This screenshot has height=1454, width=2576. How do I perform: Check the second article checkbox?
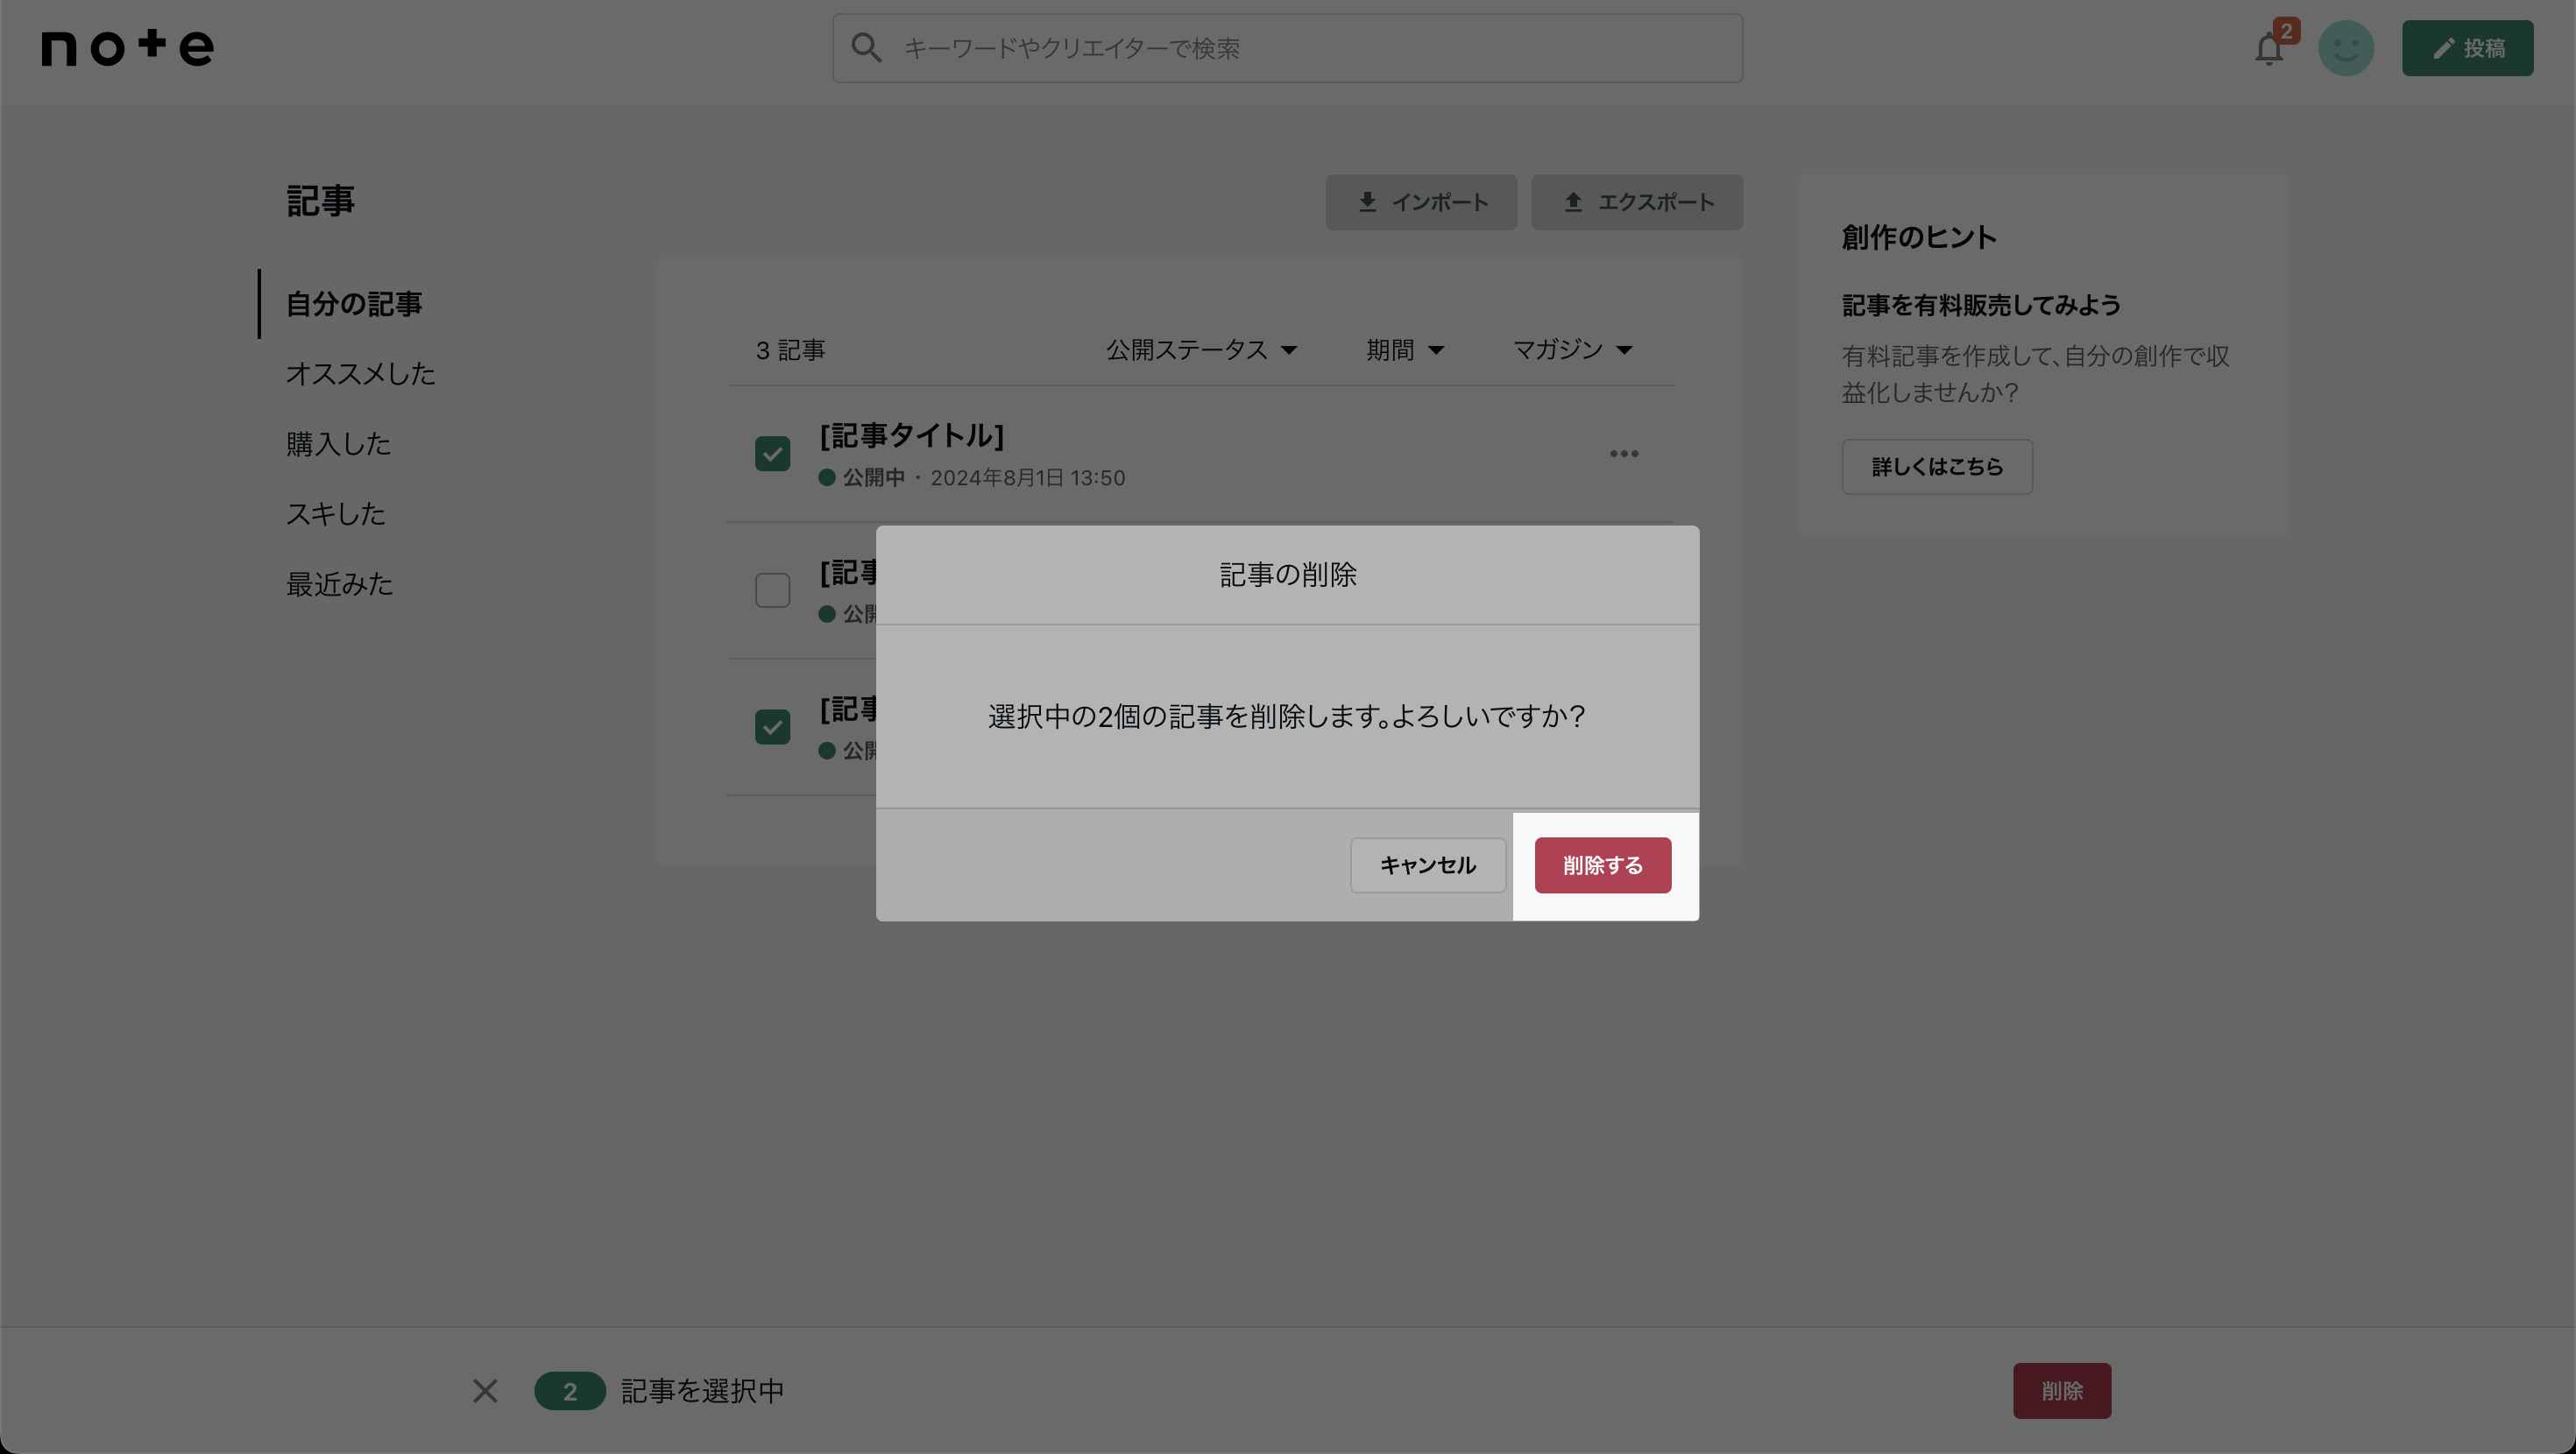coord(772,590)
